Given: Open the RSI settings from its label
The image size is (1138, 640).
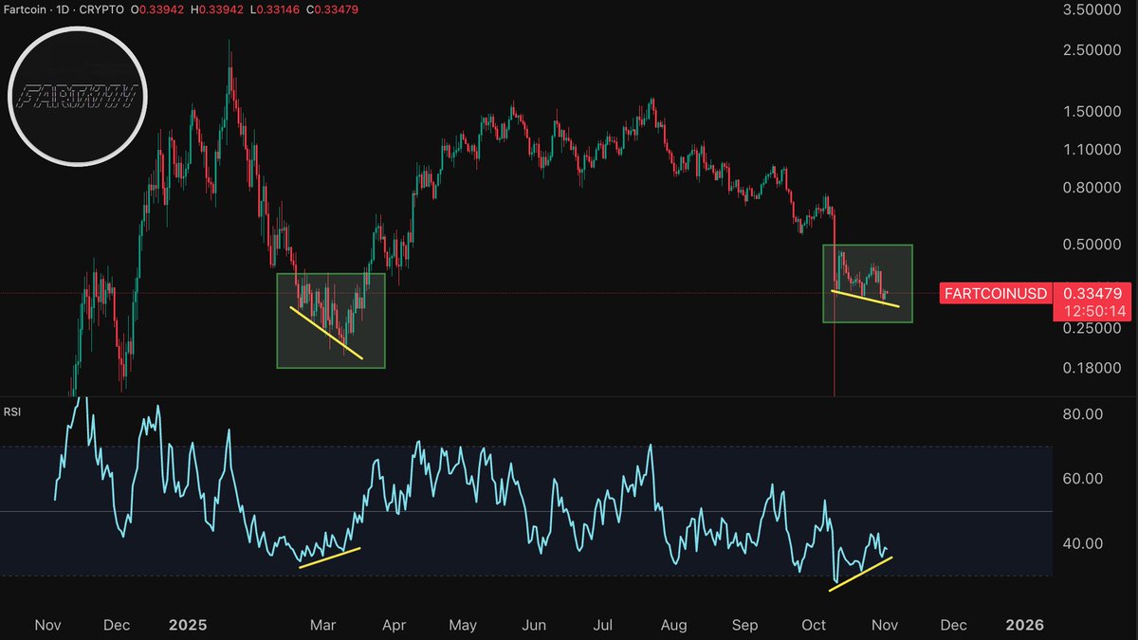Looking at the screenshot, I should click(x=14, y=411).
